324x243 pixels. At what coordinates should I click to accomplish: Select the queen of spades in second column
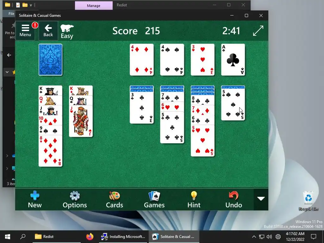(x=81, y=100)
